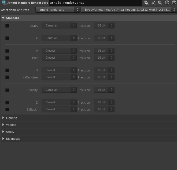Image resolution: width=177 pixels, height=170 pixels.
Task: Open the A Precision 16 bit dropdown
Action: pyautogui.click(x=104, y=38)
